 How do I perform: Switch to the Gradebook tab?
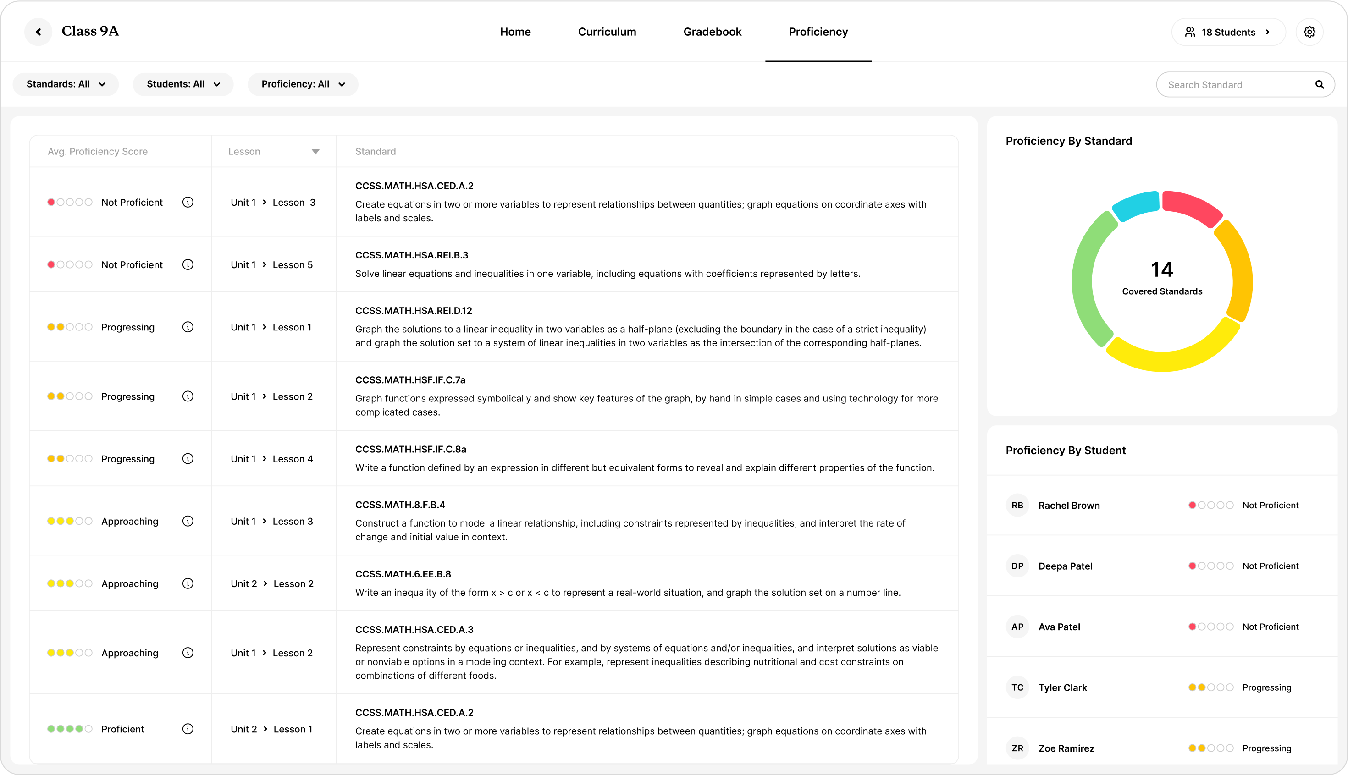[x=712, y=32]
